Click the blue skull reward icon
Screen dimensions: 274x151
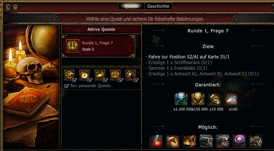click(x=181, y=99)
